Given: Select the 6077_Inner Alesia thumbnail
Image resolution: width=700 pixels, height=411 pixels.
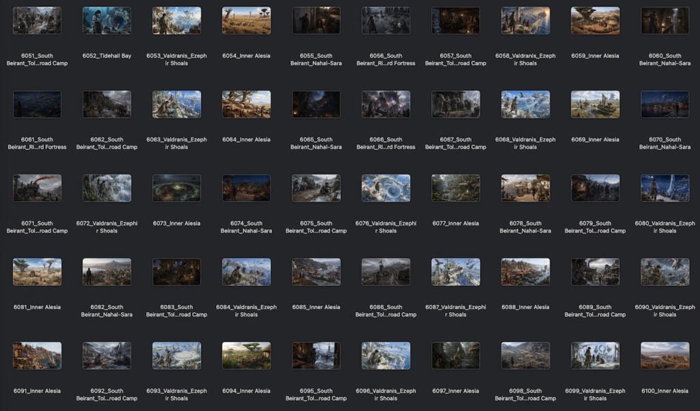Looking at the screenshot, I should pos(456,188).
